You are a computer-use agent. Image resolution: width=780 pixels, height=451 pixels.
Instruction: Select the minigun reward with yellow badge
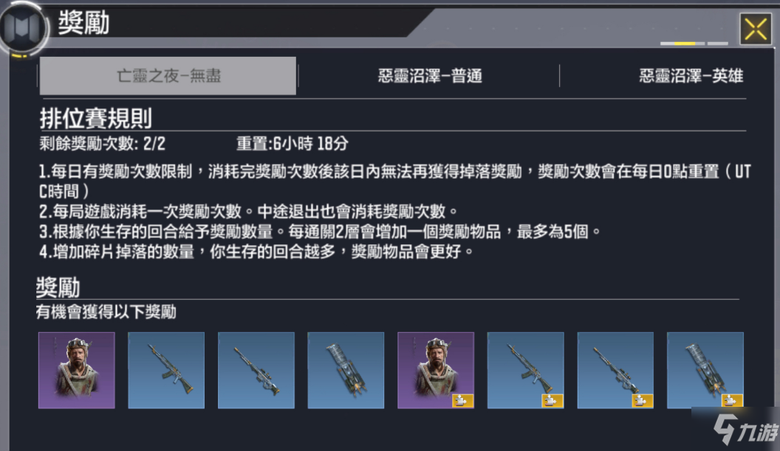[x=705, y=371]
